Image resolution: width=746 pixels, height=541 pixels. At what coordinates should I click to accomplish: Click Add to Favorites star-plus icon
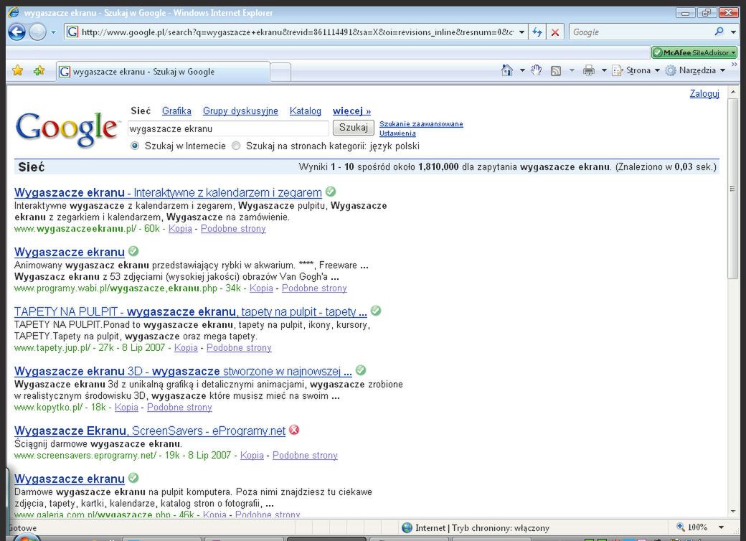(x=39, y=71)
